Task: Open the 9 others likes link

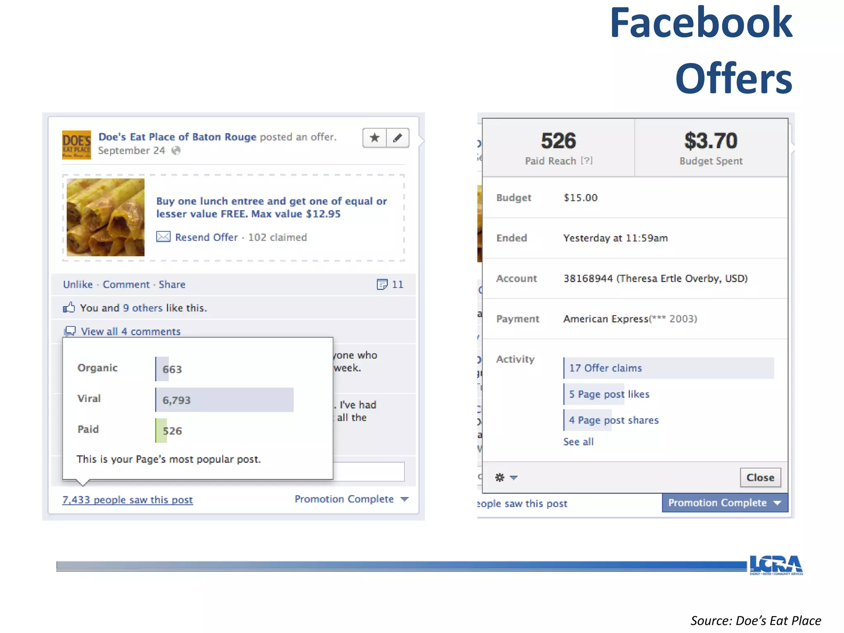Action: 143,308
